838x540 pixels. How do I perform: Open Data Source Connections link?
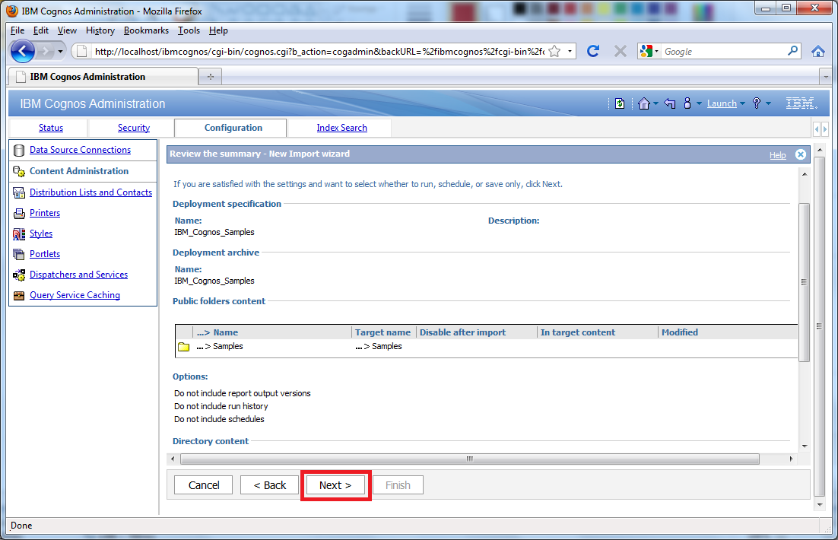(80, 150)
